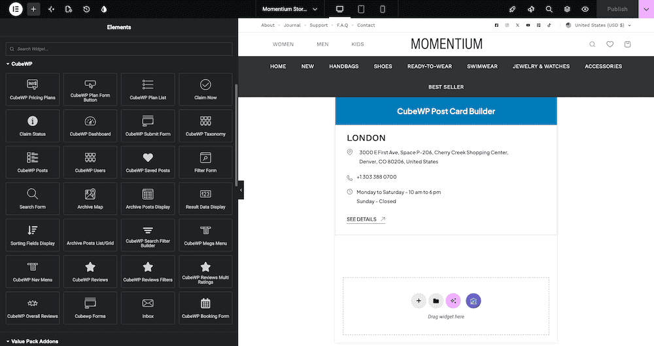The width and height of the screenshot is (654, 346).
Task: Select CubeWP Posts widget
Action: coord(33,163)
